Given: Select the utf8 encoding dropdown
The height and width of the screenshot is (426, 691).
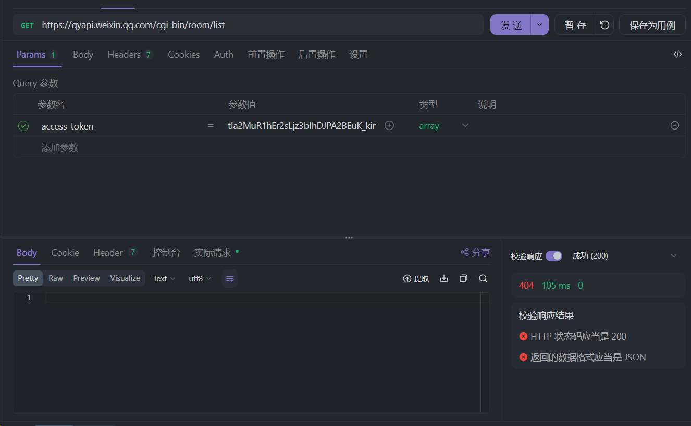Looking at the screenshot, I should (x=200, y=278).
